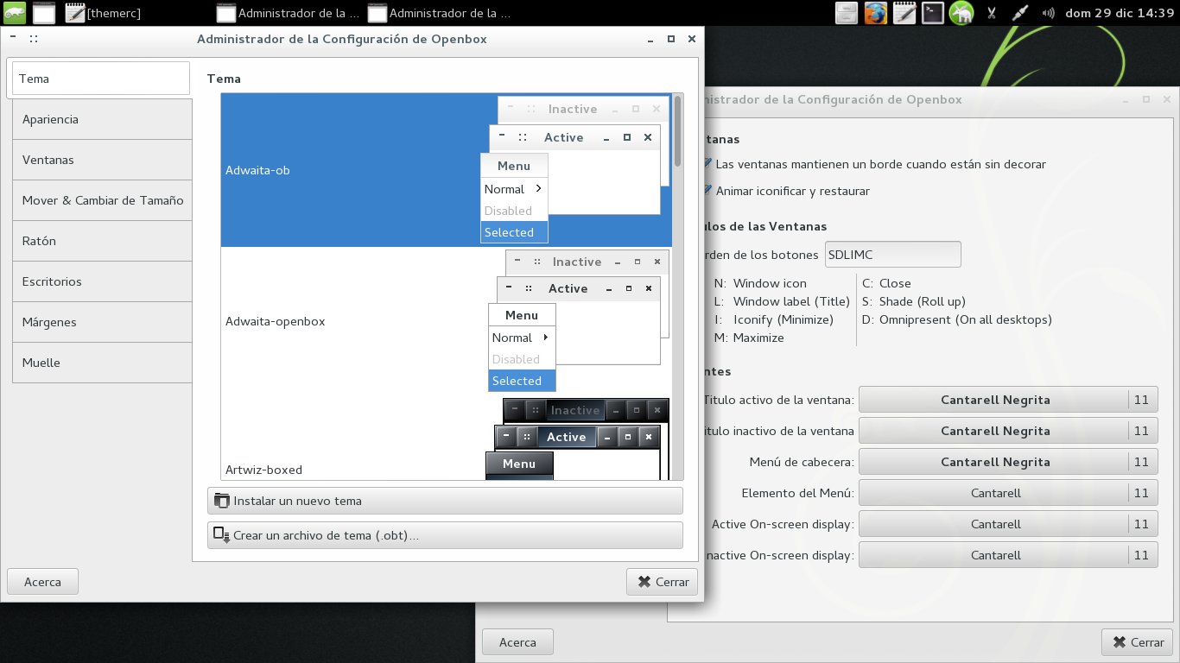Click the Adwaita-openbox preview thumbnail
The height and width of the screenshot is (663, 1180).
[x=579, y=320]
